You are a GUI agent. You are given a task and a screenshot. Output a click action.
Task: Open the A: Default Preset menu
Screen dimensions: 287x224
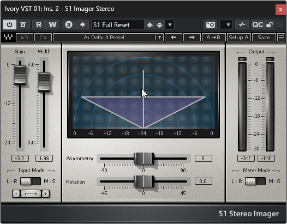click(x=108, y=37)
